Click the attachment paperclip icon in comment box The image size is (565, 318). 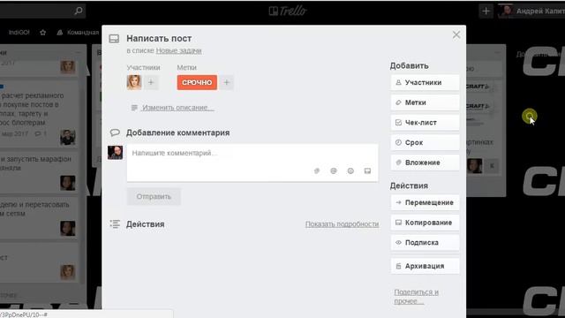point(317,170)
